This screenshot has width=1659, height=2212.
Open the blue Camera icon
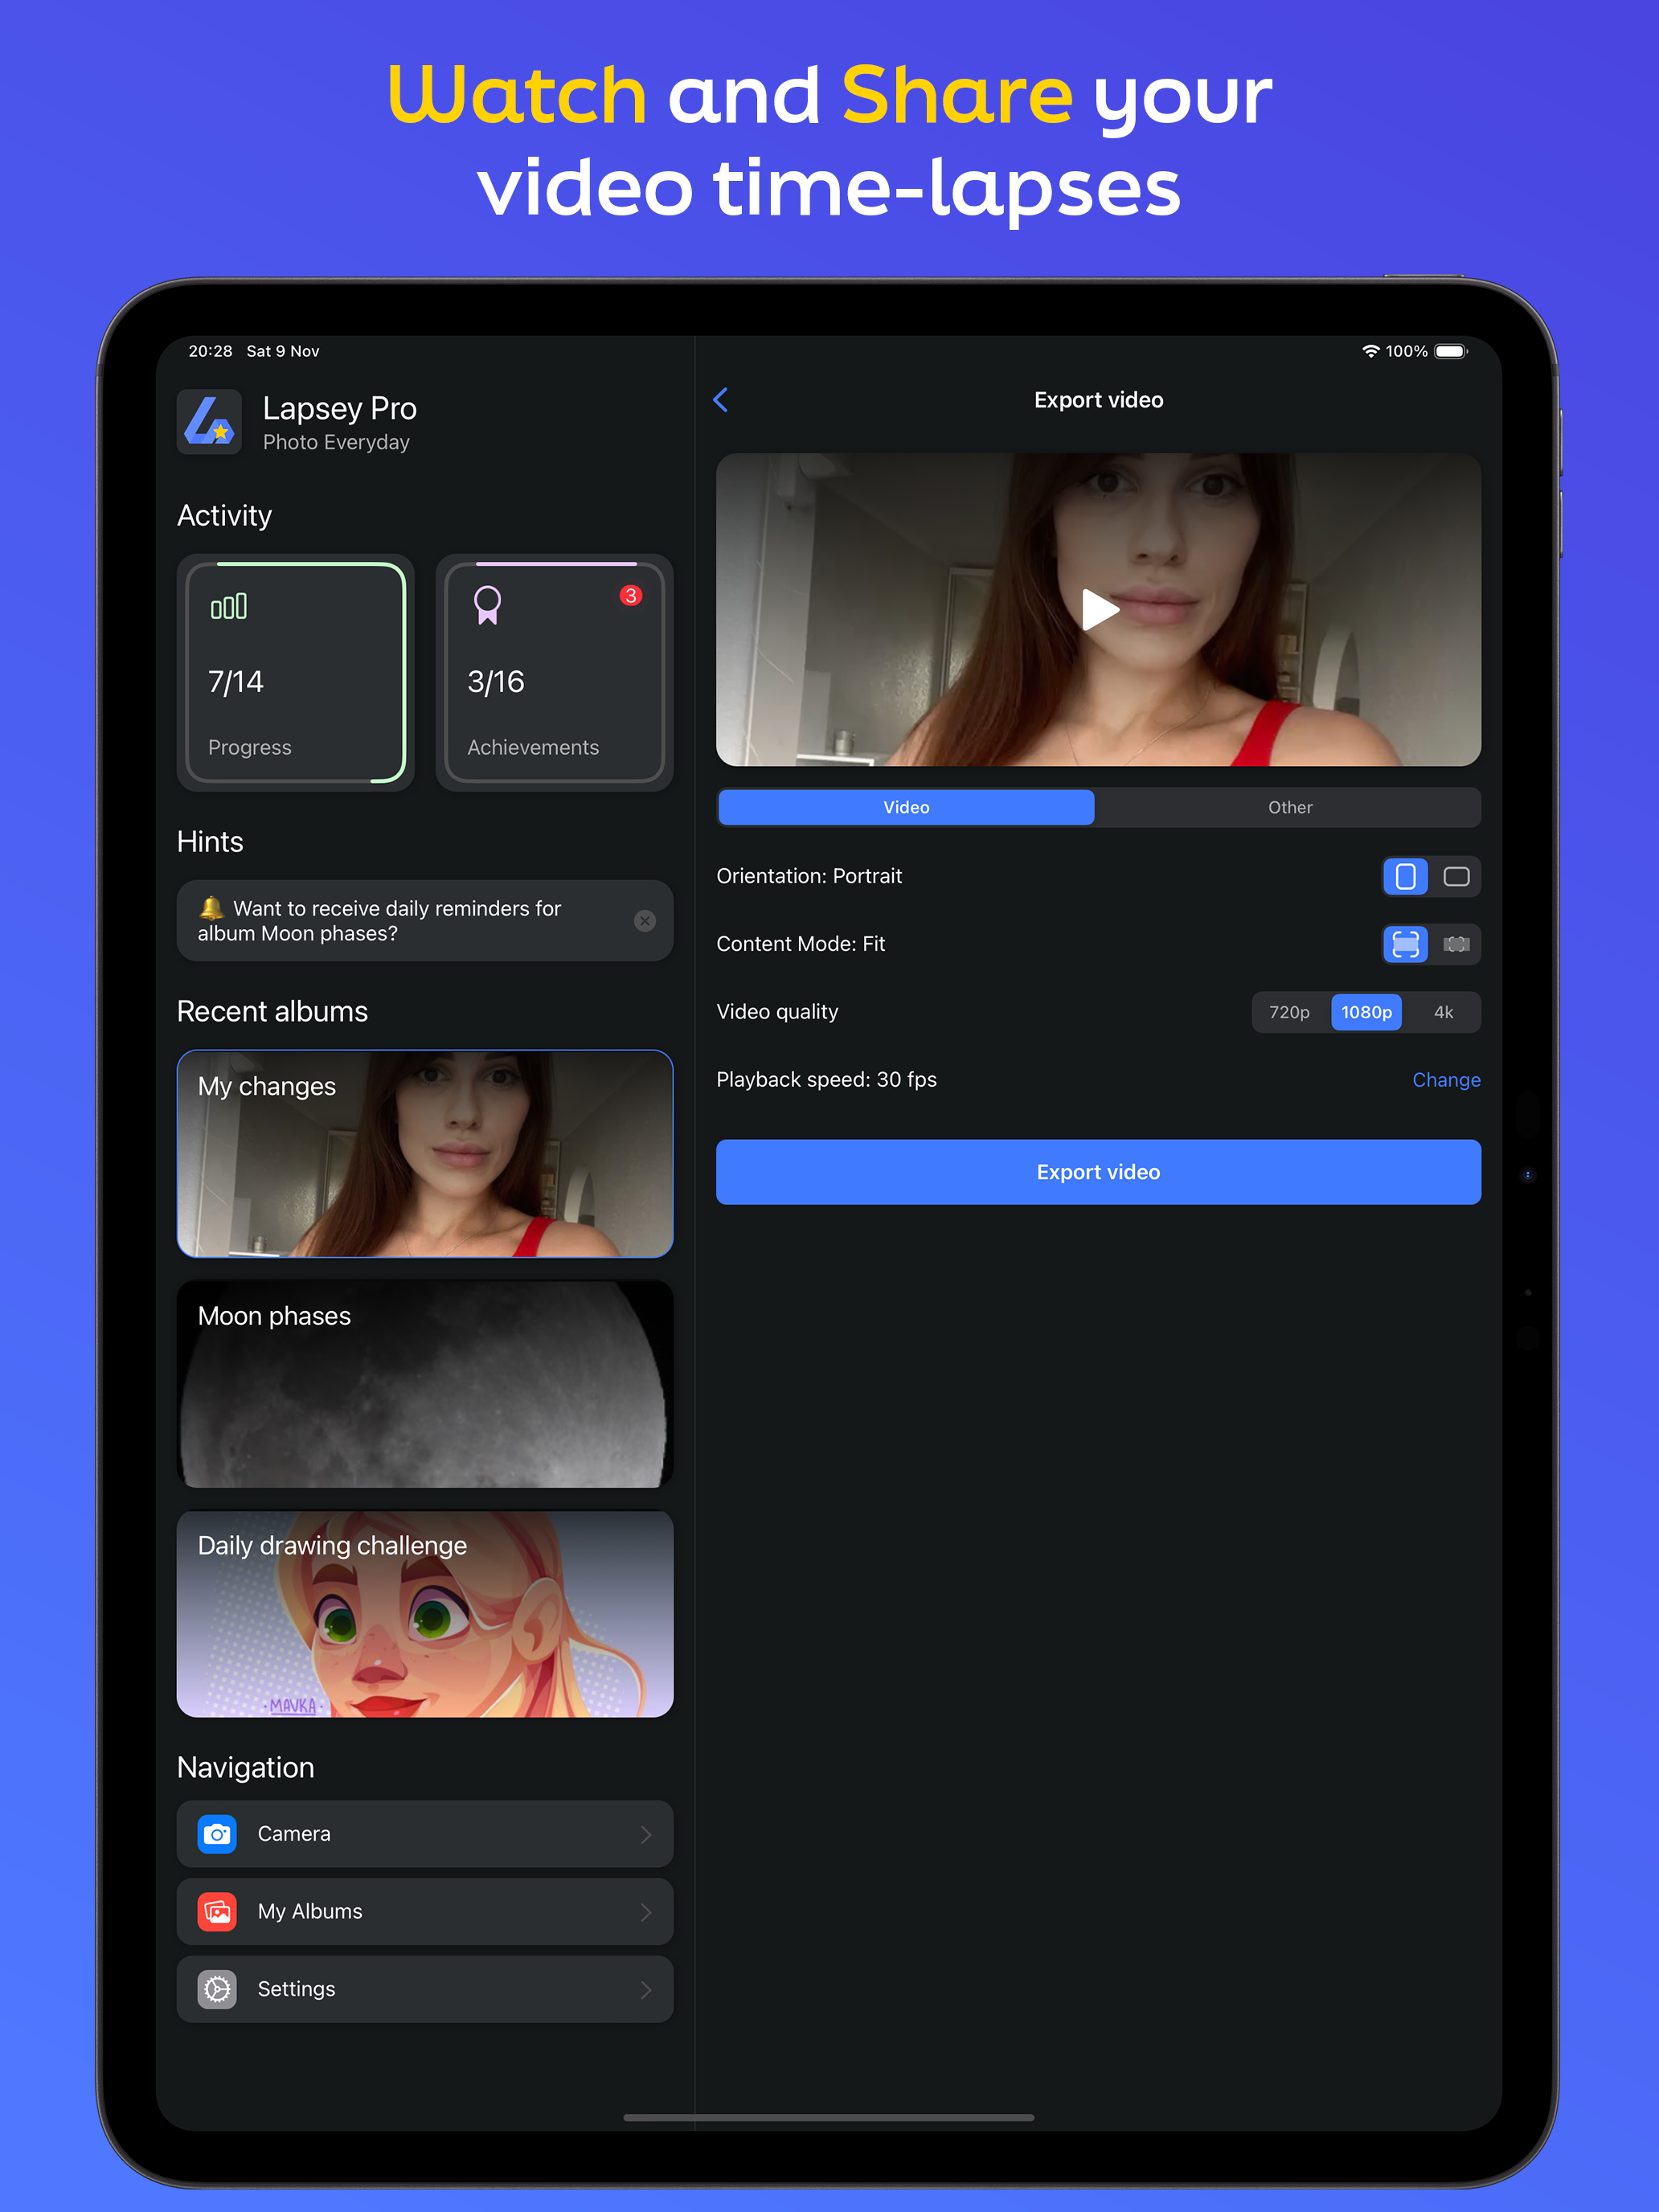tap(217, 1834)
